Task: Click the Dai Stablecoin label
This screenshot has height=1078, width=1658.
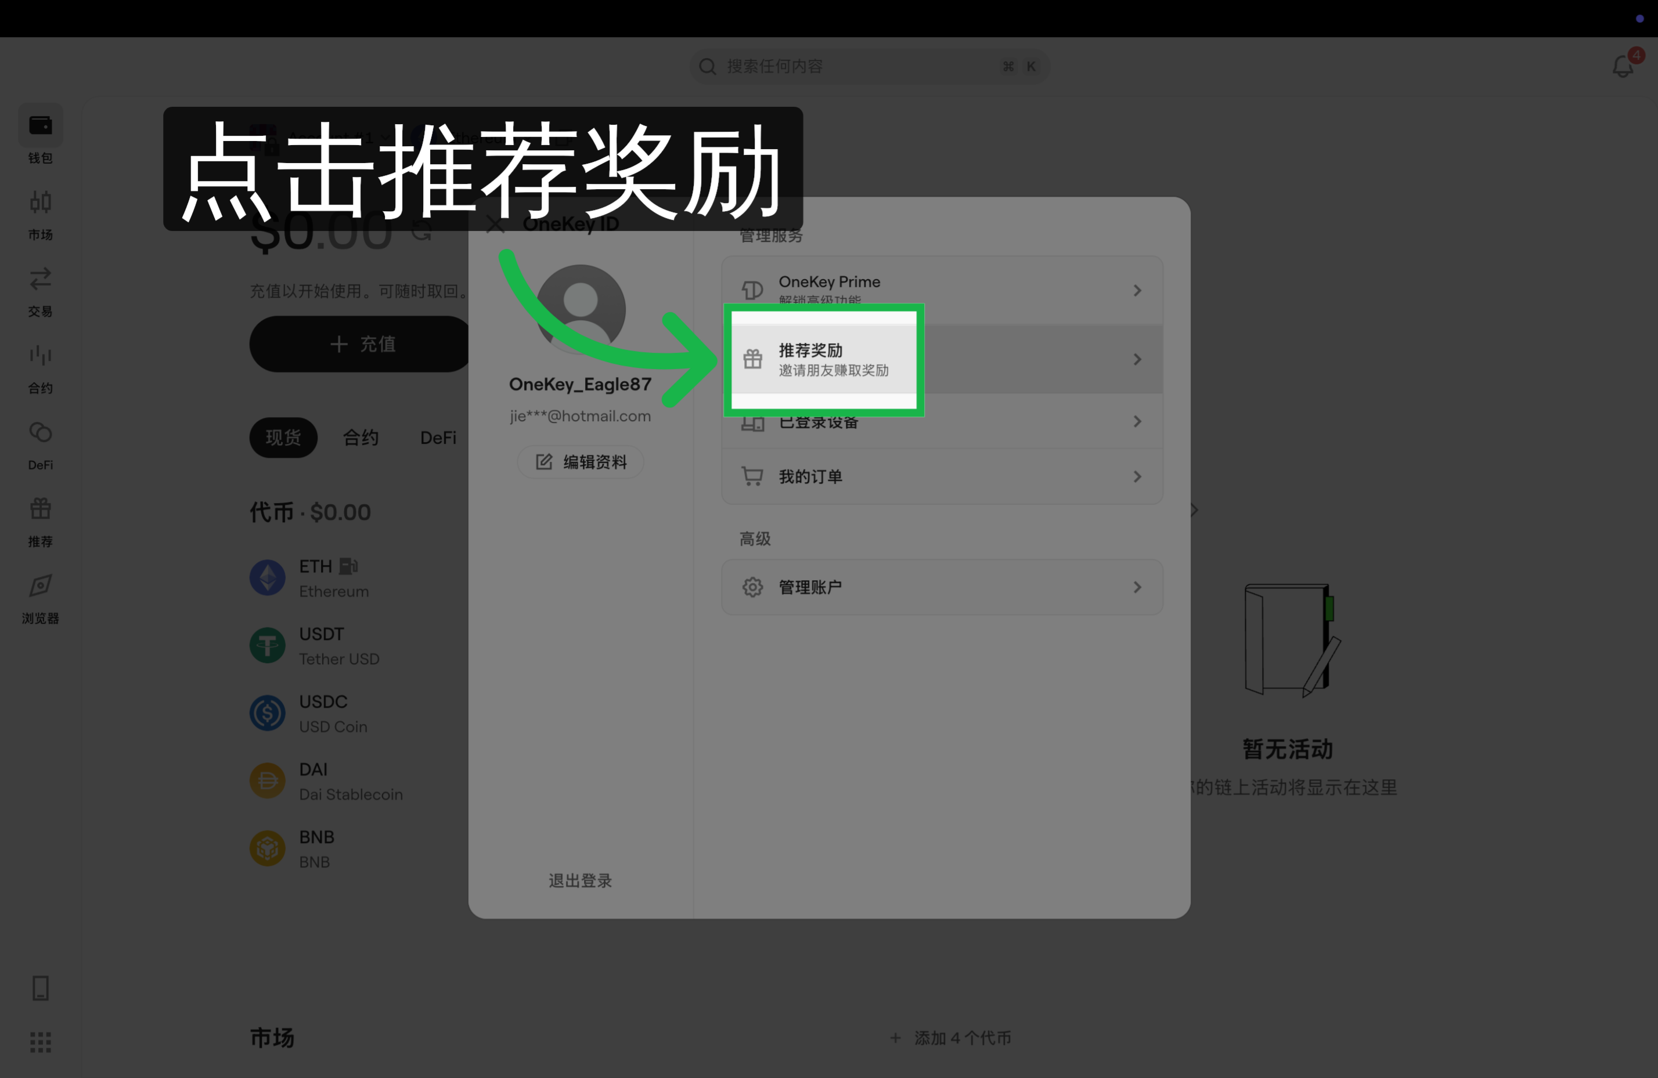Action: (351, 794)
